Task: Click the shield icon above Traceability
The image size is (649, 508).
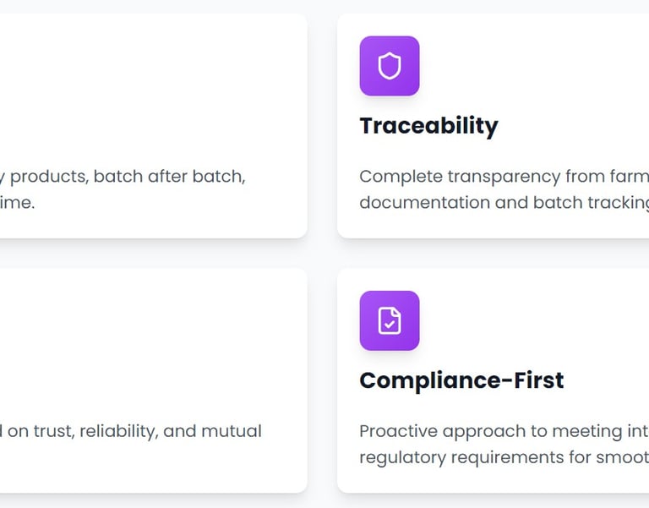Action: click(x=390, y=66)
